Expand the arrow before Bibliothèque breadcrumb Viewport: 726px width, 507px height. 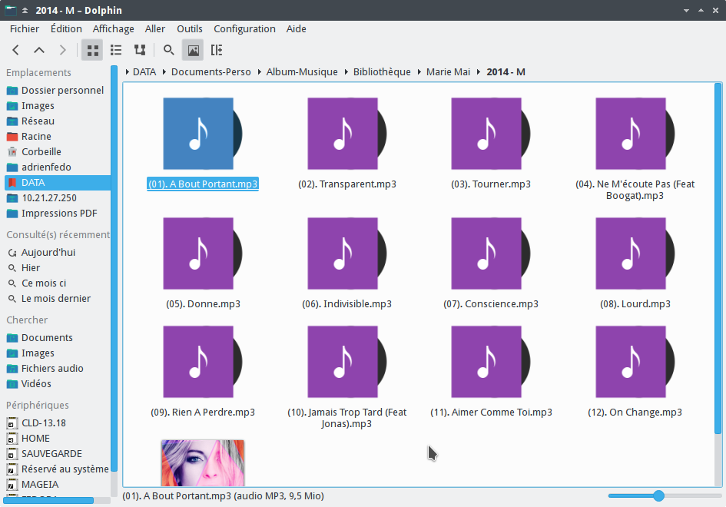[346, 71]
